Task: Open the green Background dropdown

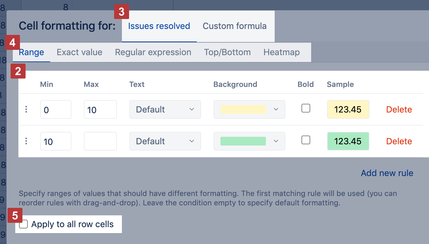Action: (x=249, y=141)
